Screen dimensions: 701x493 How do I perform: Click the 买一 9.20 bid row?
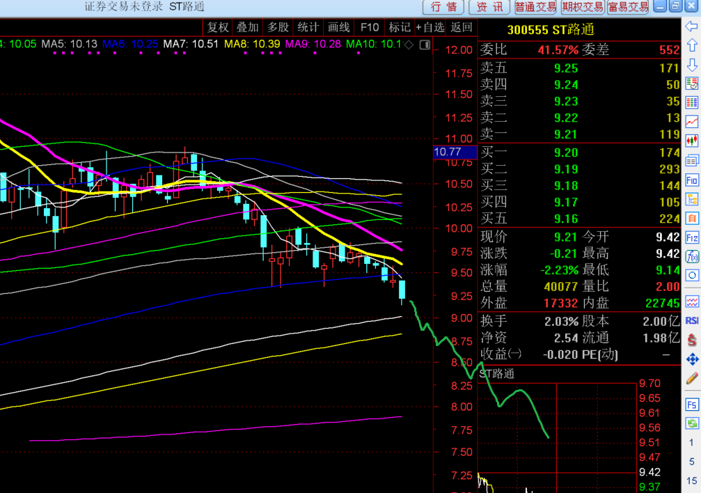(x=580, y=152)
